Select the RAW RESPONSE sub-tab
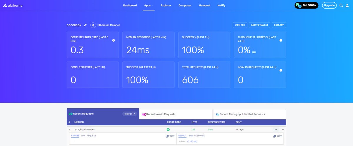Viewport: 353px width, 146px height. 197,136
